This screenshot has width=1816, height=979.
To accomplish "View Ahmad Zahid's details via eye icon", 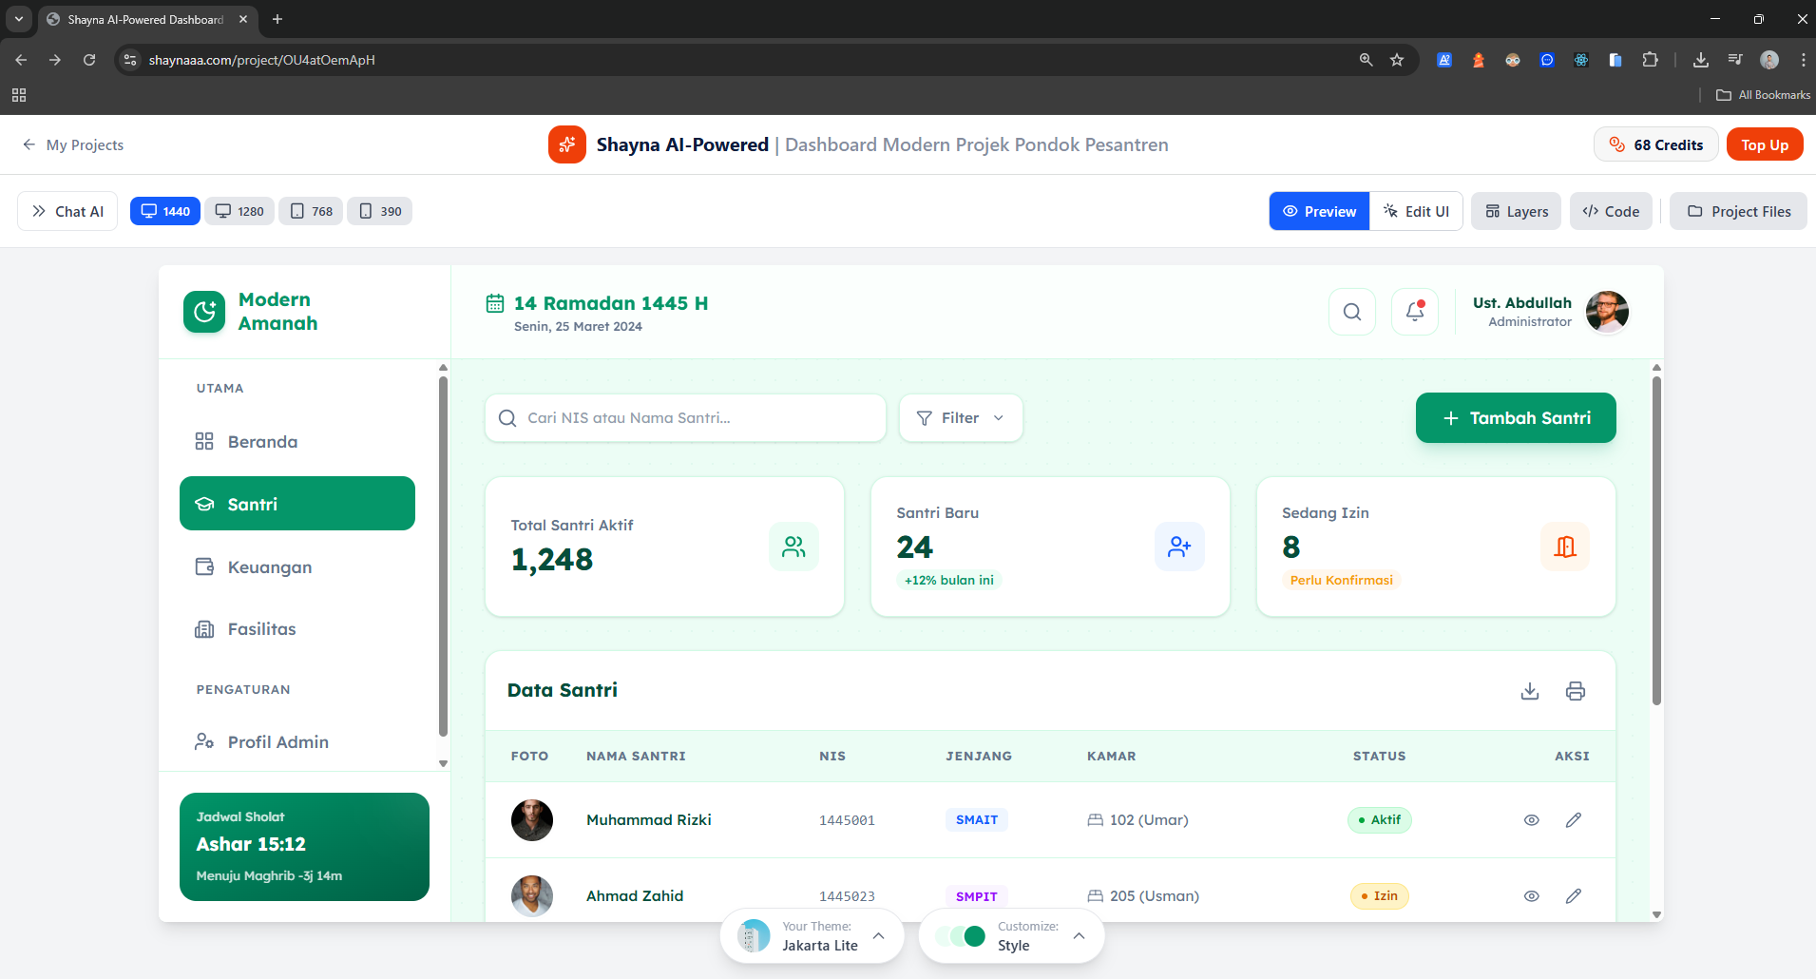I will [x=1531, y=896].
